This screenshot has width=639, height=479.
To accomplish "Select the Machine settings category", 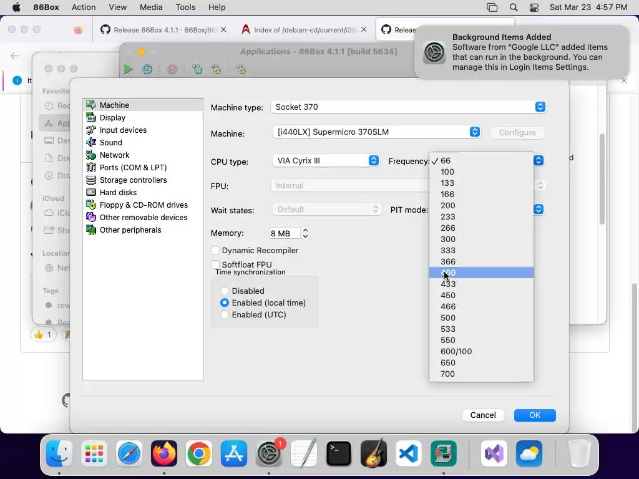I will 143,105.
